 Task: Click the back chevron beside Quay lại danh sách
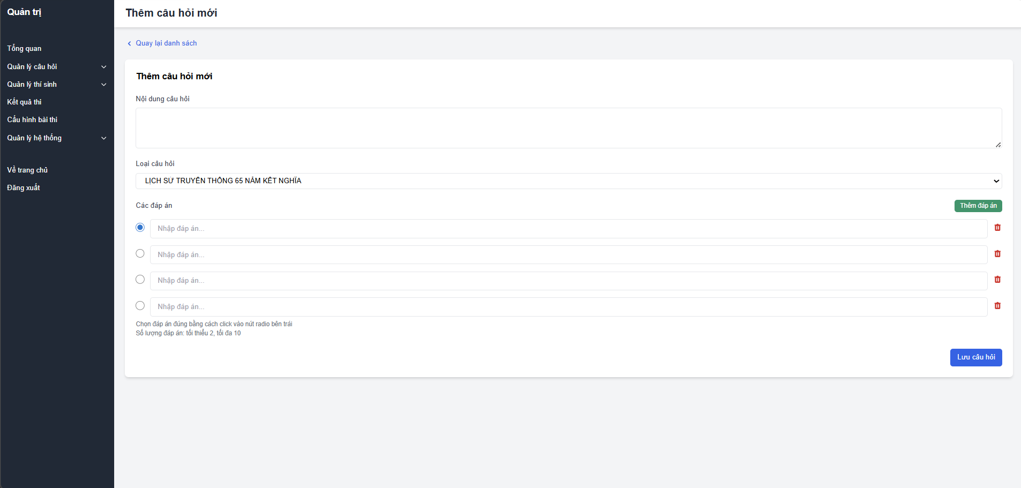click(x=129, y=43)
